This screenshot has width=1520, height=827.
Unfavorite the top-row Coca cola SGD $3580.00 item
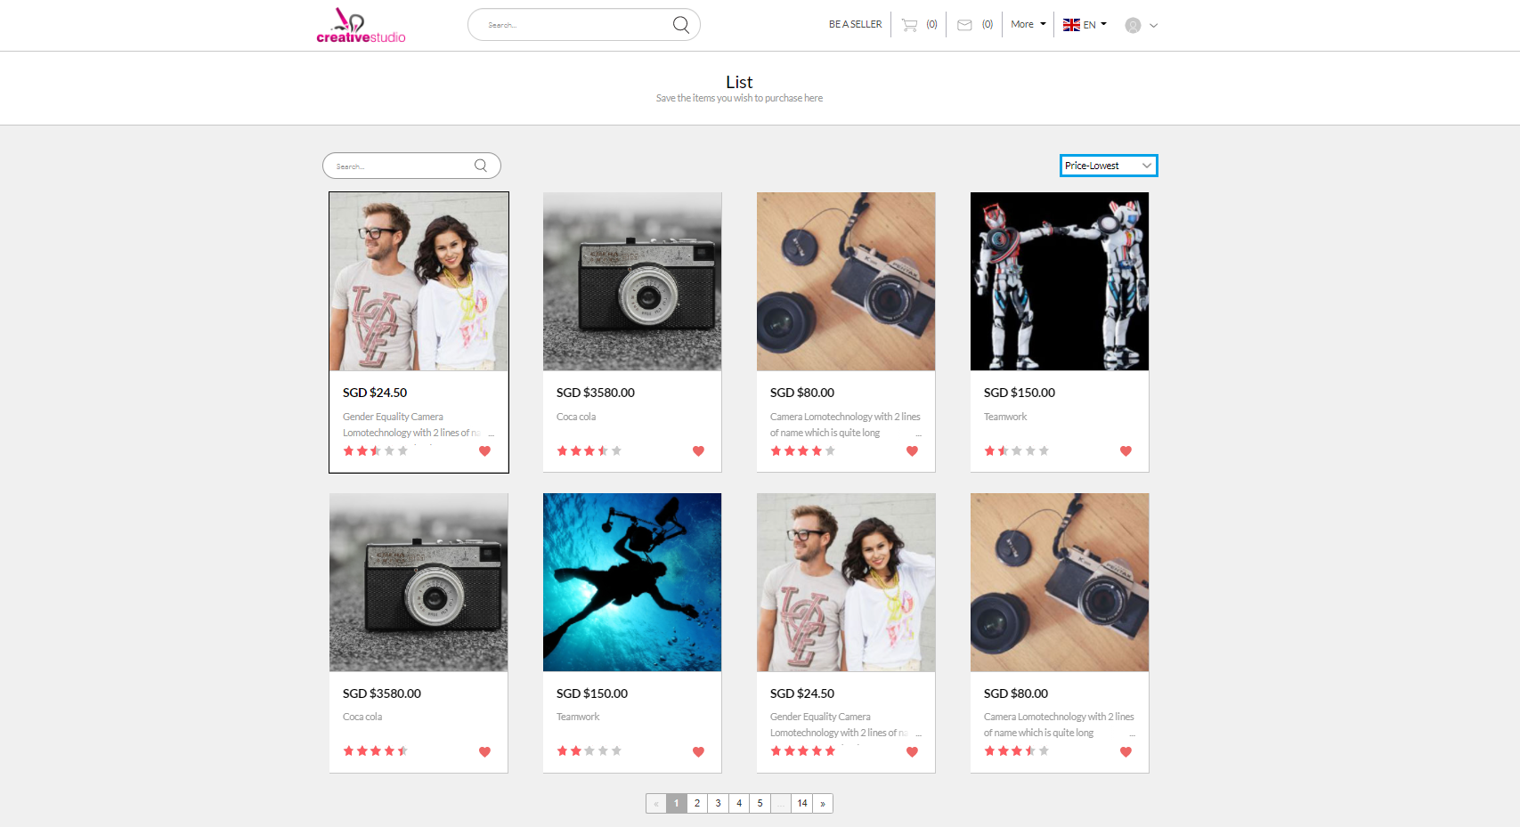coord(698,451)
